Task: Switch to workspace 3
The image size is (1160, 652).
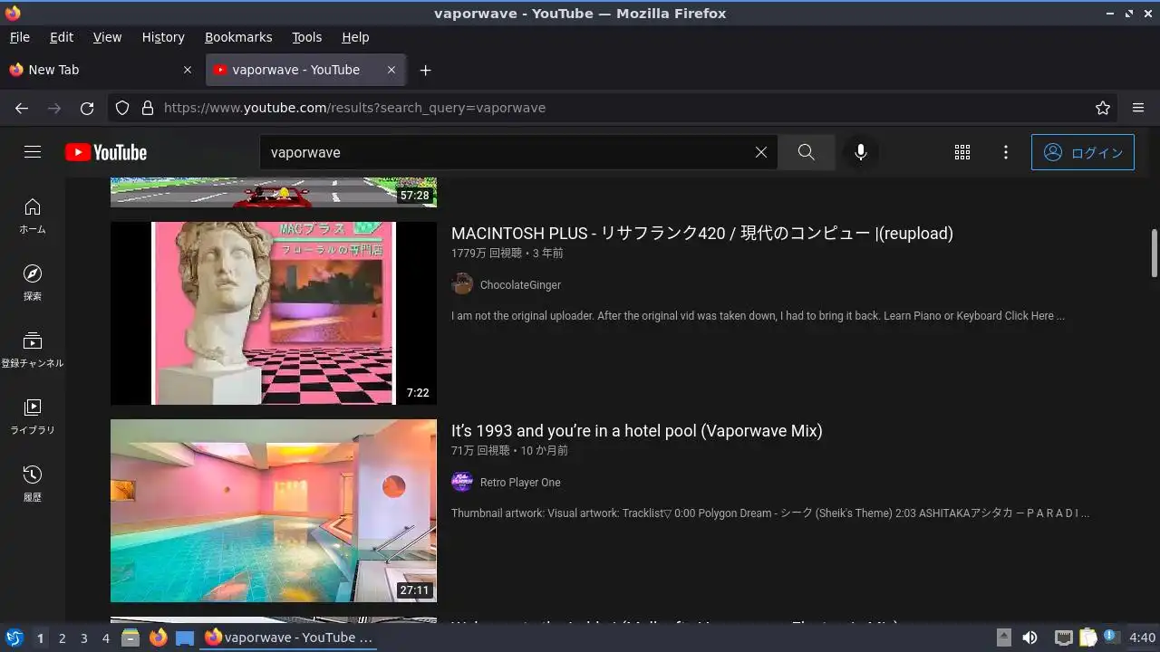Action: [x=83, y=638]
